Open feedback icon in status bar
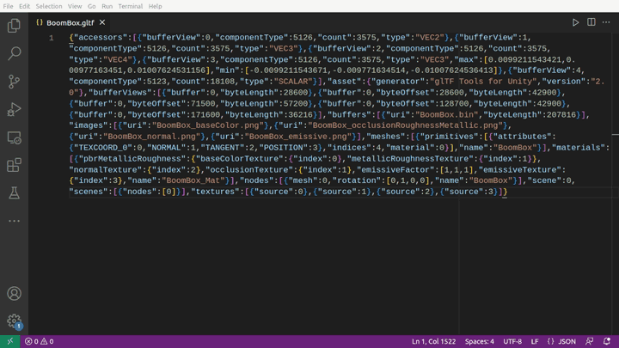The image size is (619, 348). coord(590,341)
